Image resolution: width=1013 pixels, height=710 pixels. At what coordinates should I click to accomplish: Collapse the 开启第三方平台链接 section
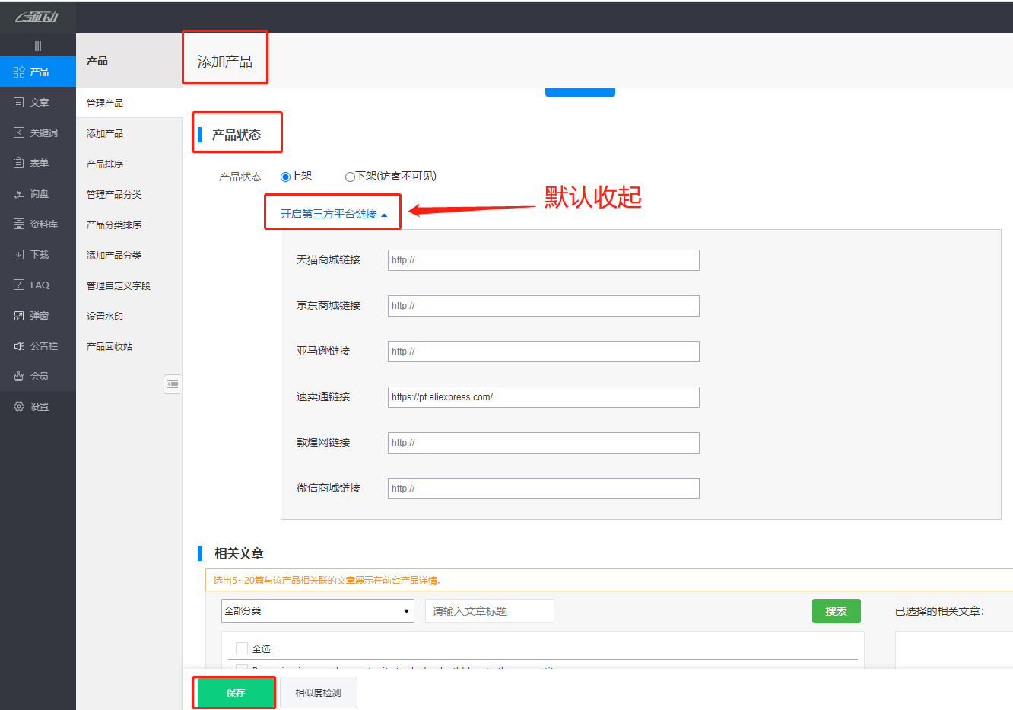click(333, 214)
